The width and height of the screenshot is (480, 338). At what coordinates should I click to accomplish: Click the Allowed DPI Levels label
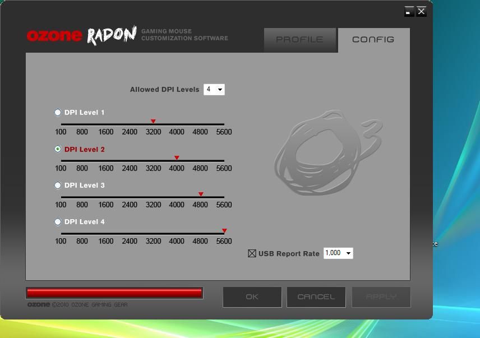(165, 90)
